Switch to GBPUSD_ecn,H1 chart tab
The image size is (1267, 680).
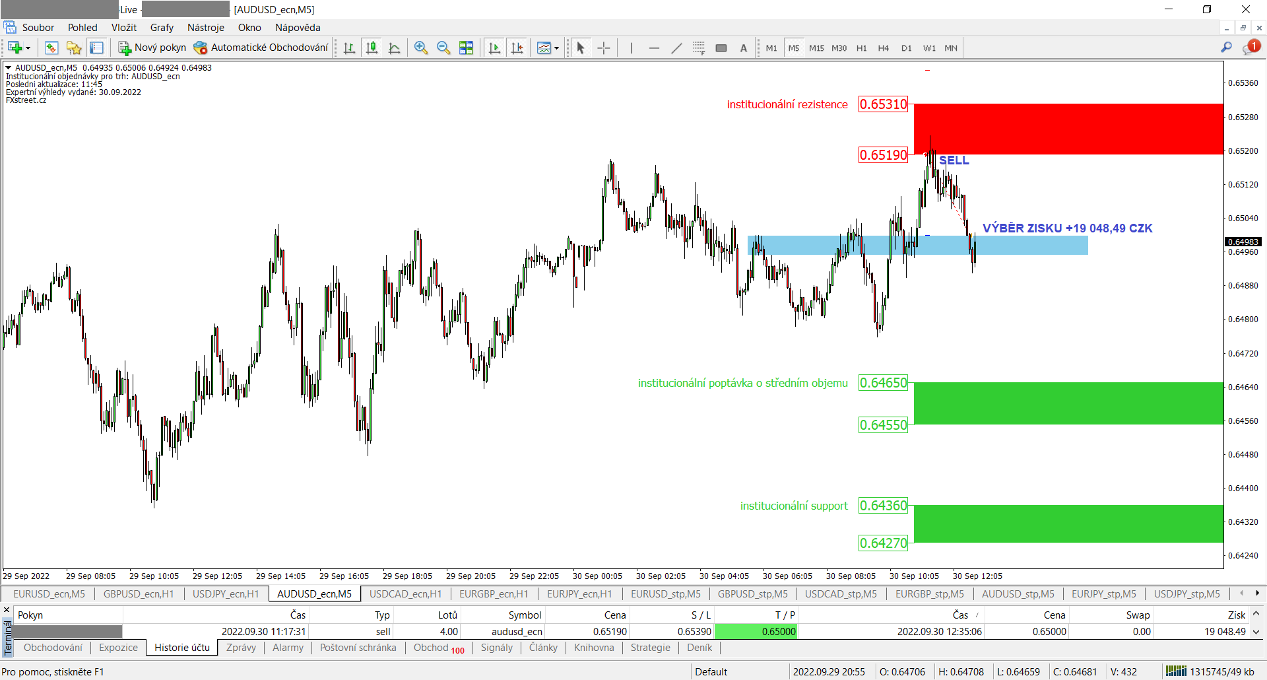coord(139,594)
